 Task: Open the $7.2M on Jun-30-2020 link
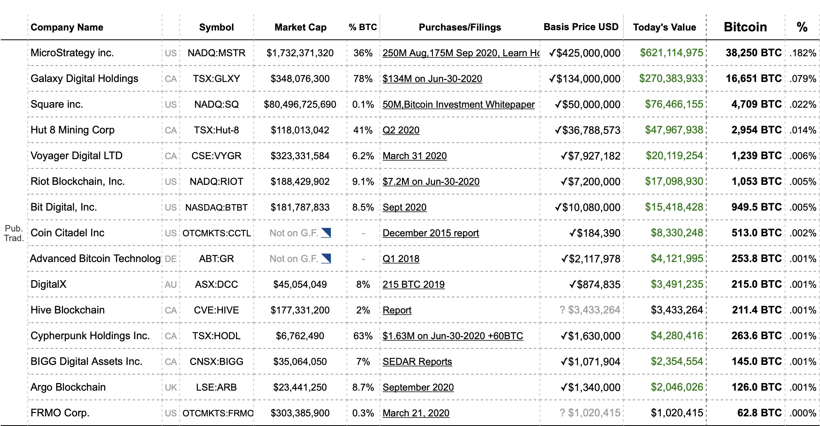[x=431, y=182]
